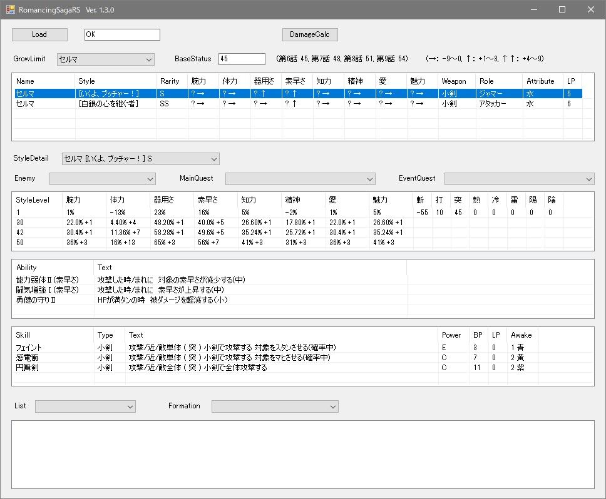Select the セルマ [いくよ、ブッチャー！] S row
Screen dimensions: 606x499
pos(299,93)
